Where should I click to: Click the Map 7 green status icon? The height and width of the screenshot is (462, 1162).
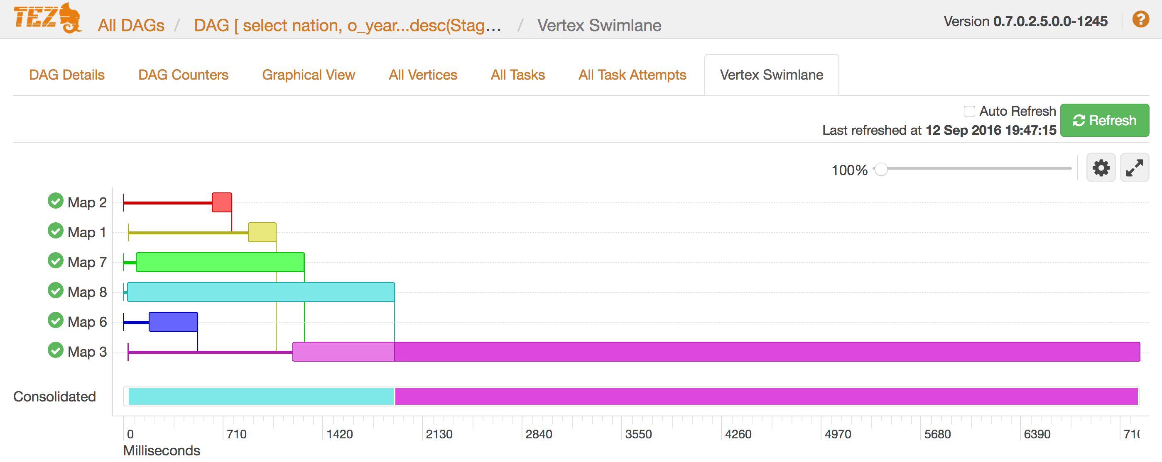point(56,260)
